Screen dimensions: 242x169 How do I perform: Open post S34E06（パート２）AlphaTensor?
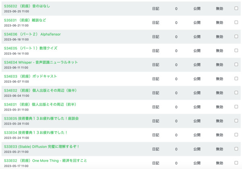(32, 34)
